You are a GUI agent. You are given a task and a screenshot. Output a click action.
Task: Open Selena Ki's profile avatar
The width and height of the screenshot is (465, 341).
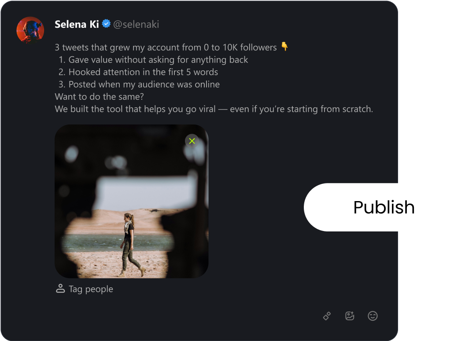[x=30, y=30]
